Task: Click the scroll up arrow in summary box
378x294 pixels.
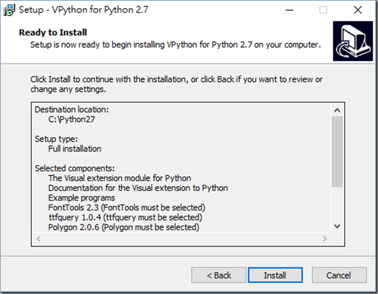Action: 337,111
